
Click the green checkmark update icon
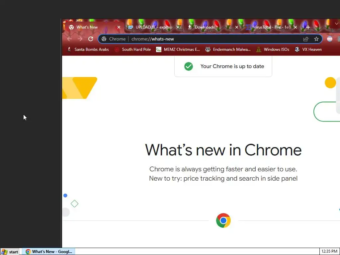point(189,66)
